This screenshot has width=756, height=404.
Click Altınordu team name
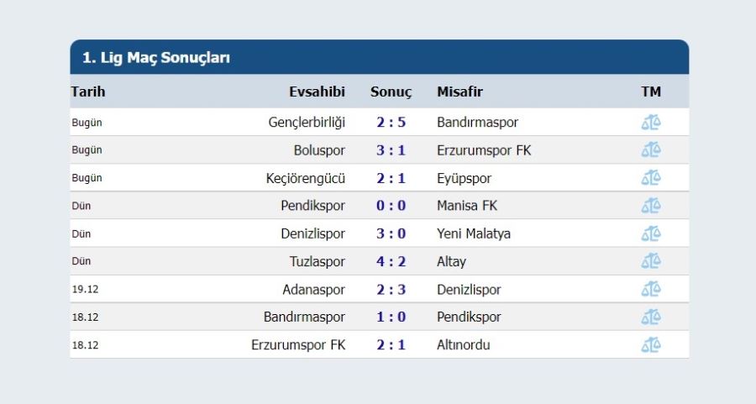464,345
